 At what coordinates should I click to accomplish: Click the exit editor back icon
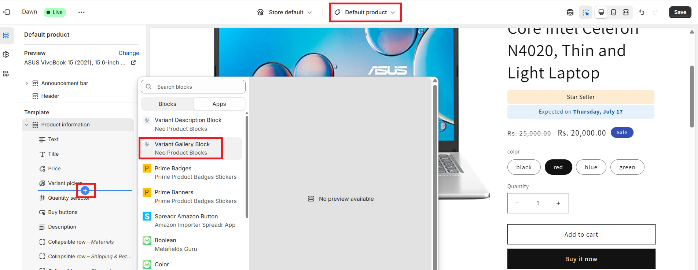click(x=7, y=12)
